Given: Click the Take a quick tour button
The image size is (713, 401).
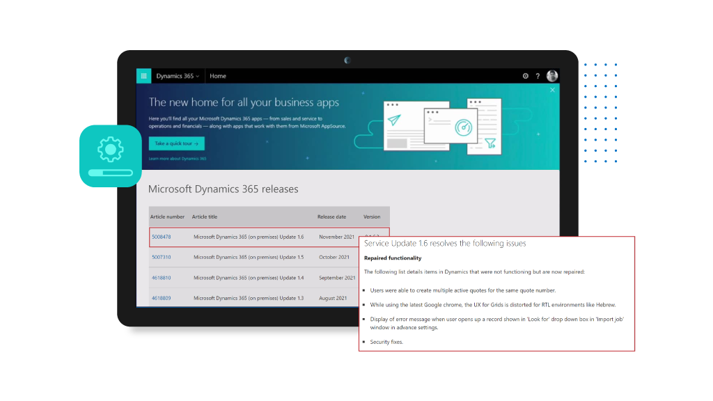Looking at the screenshot, I should point(176,143).
